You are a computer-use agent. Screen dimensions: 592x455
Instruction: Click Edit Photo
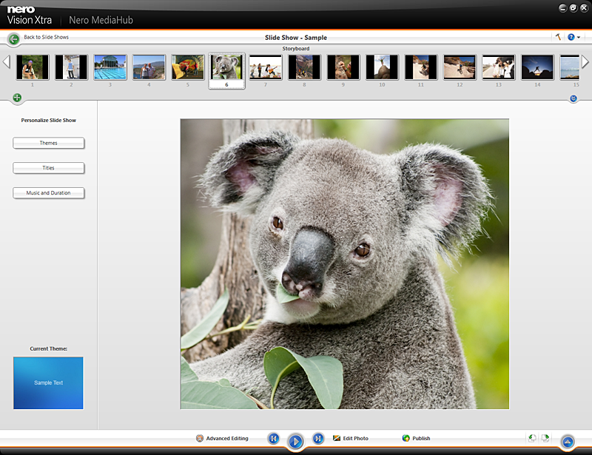tap(351, 439)
